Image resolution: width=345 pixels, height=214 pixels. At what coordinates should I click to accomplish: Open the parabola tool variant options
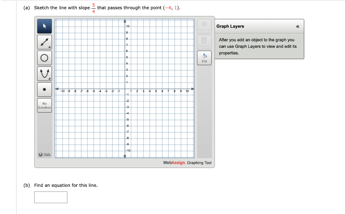coord(49,78)
